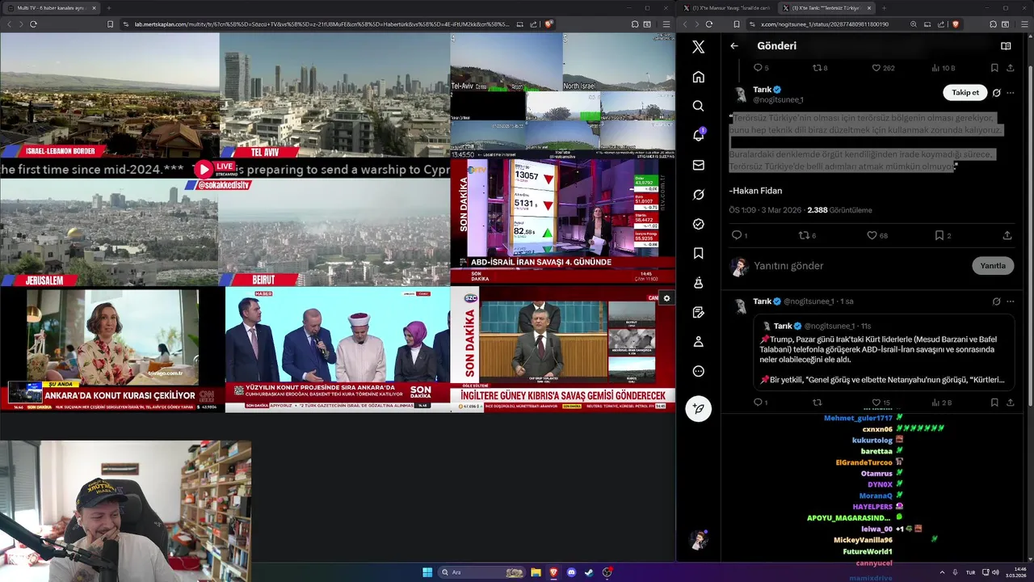Screen dimensions: 1034x582
Task: Share the main post via share icon
Action: (x=1007, y=235)
